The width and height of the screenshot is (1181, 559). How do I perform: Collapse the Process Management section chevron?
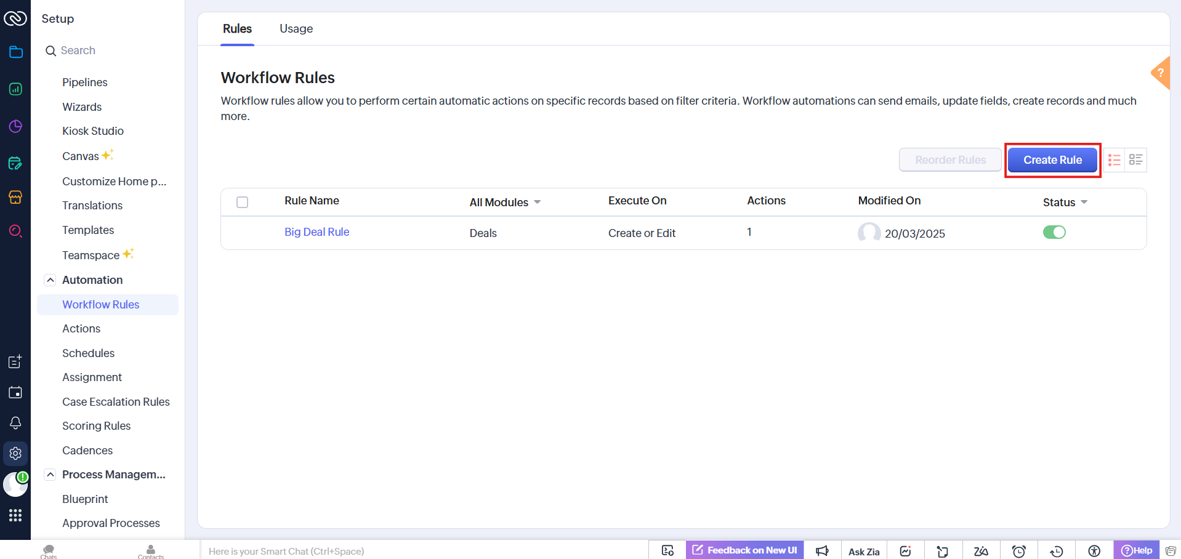tap(50, 475)
